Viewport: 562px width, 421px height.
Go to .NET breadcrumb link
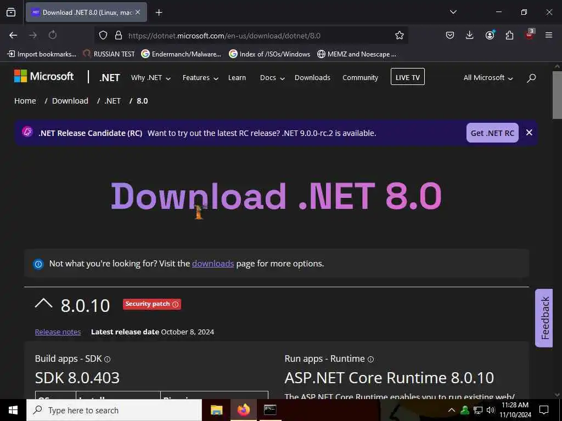click(x=113, y=101)
